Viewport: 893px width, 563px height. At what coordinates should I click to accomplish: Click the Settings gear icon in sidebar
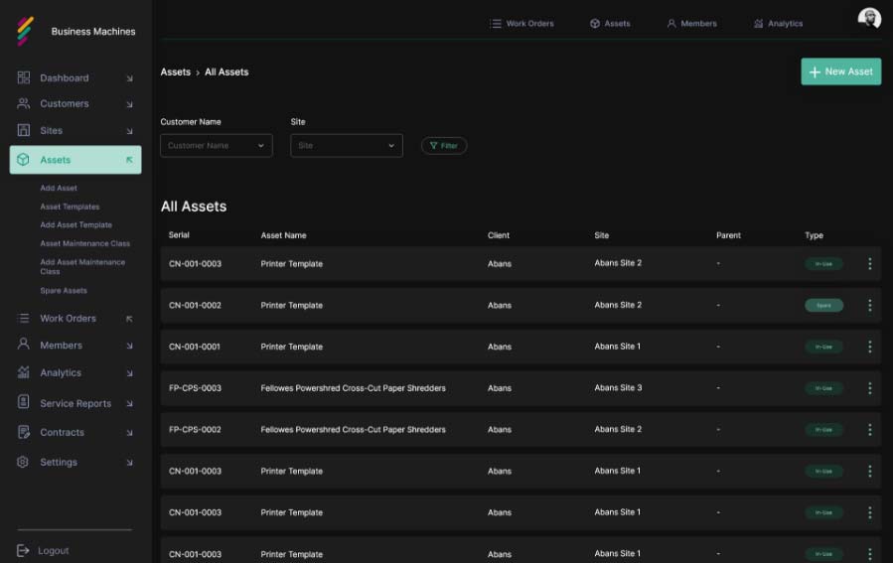[23, 462]
